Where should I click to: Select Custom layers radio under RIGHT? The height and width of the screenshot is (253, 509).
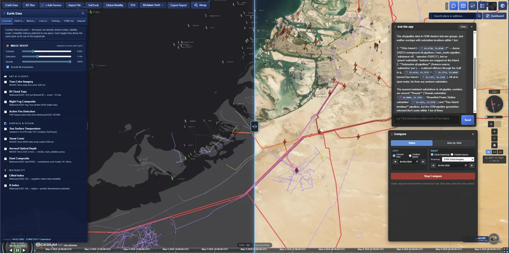tap(452, 154)
